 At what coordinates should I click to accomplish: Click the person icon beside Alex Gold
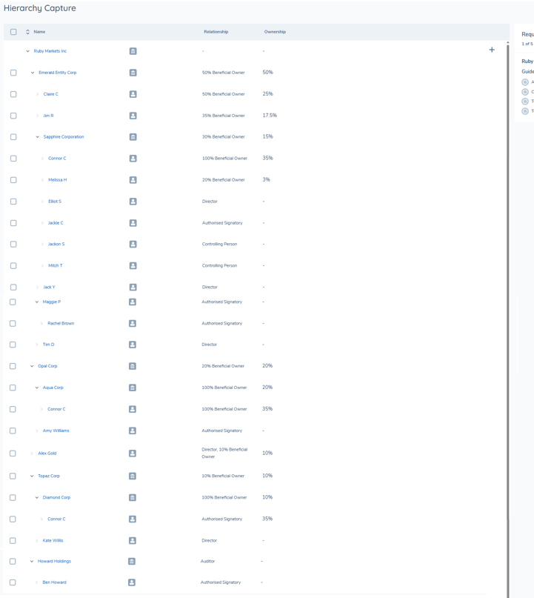click(133, 453)
